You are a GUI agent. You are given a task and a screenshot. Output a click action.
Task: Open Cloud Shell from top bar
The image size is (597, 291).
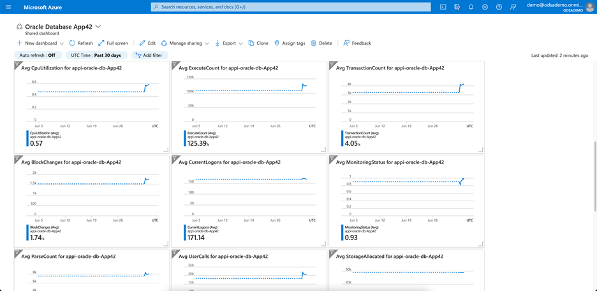[x=443, y=7]
